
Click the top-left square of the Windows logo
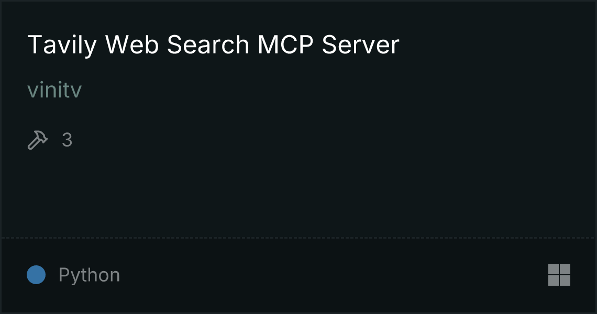pyautogui.click(x=553, y=268)
